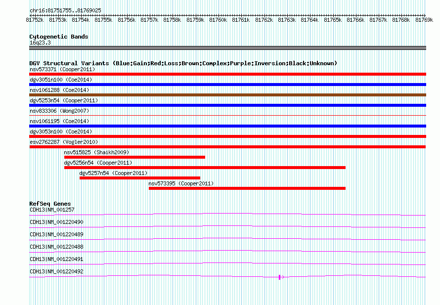Click the 81767k ruler tick label

click(x=378, y=20)
